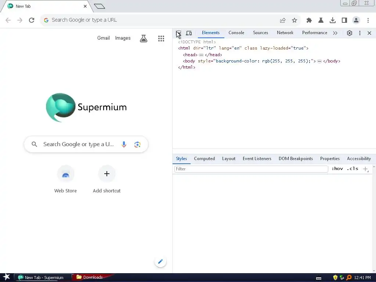Open the Google apps grid
This screenshot has height=282, width=376.
coord(161,38)
